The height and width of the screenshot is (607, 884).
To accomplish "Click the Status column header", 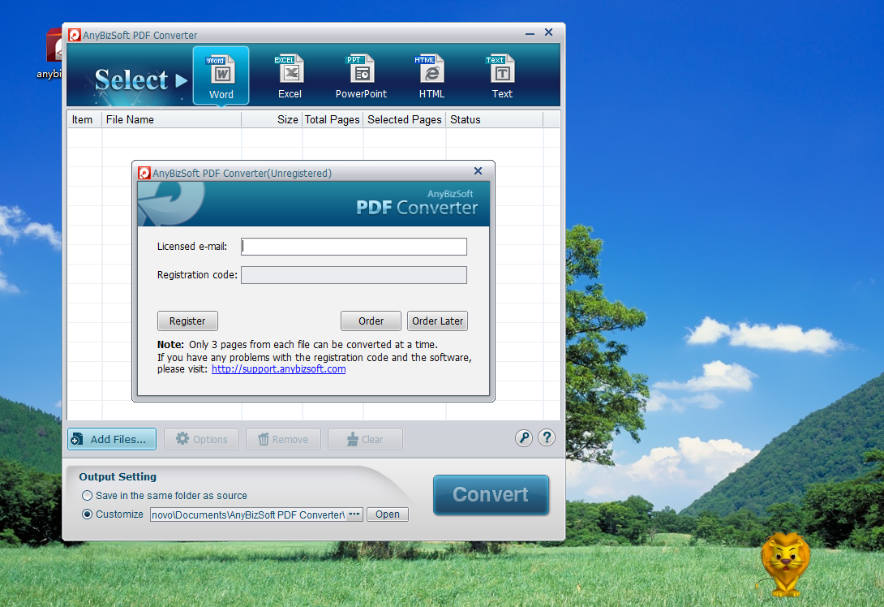I will tap(494, 119).
